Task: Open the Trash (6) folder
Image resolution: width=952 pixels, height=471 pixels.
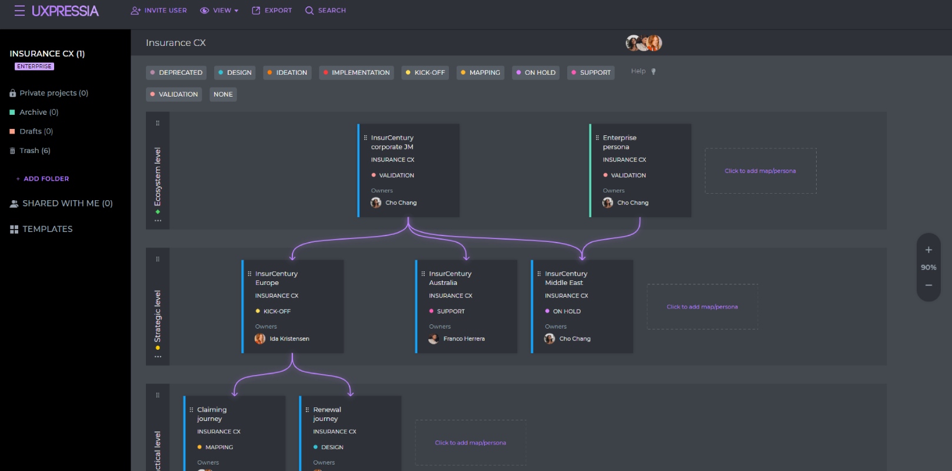Action: (30, 151)
